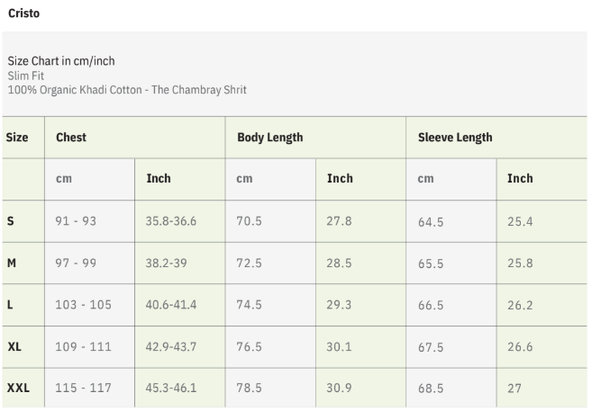Click the S size row label
Image resolution: width=592 pixels, height=411 pixels.
(x=10, y=221)
